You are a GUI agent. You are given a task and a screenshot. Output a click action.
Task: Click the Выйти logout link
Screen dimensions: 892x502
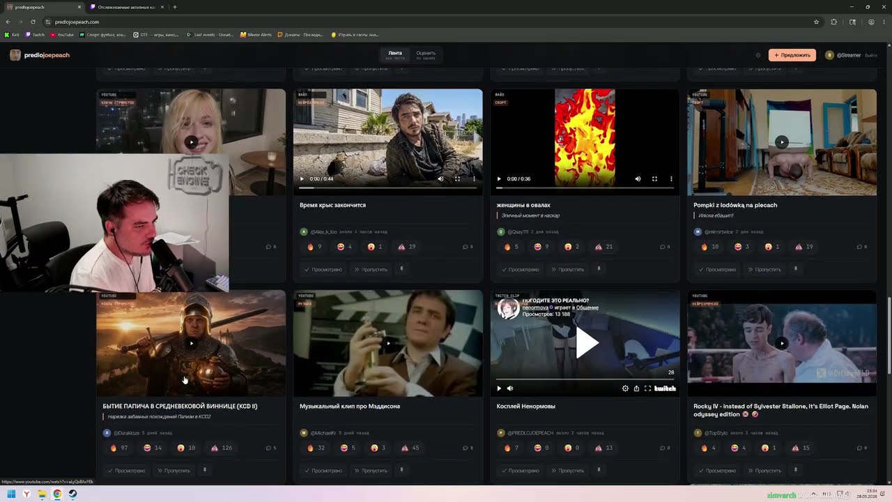tap(871, 55)
